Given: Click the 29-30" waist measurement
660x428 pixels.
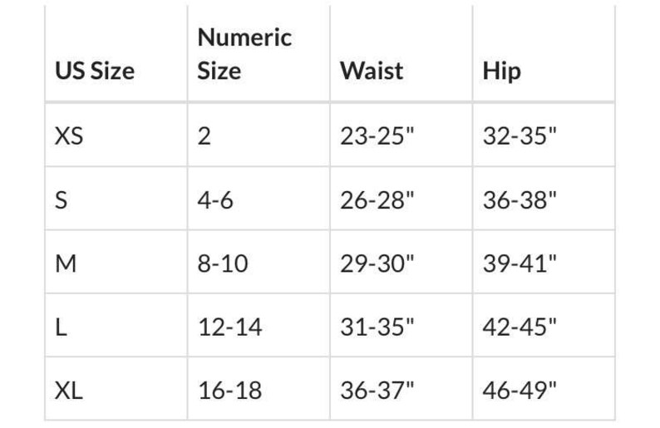Looking at the screenshot, I should (x=377, y=263).
